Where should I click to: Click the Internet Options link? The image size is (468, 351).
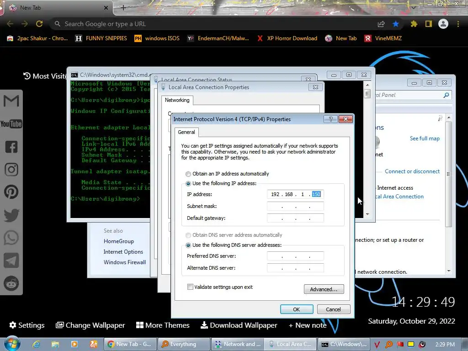pyautogui.click(x=123, y=252)
